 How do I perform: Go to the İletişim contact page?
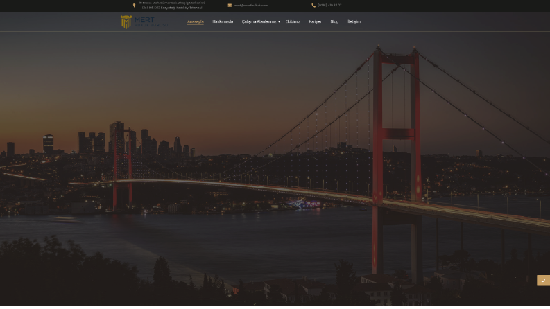[x=354, y=21]
